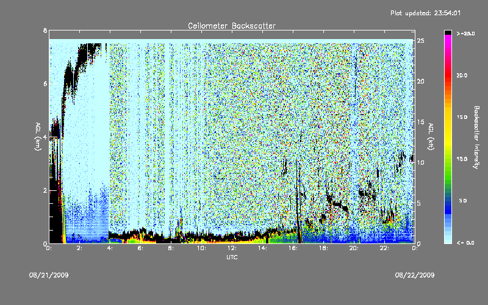Click the 'Plot updated: 23:54:01' timestamp
488x305 pixels.
[425, 13]
